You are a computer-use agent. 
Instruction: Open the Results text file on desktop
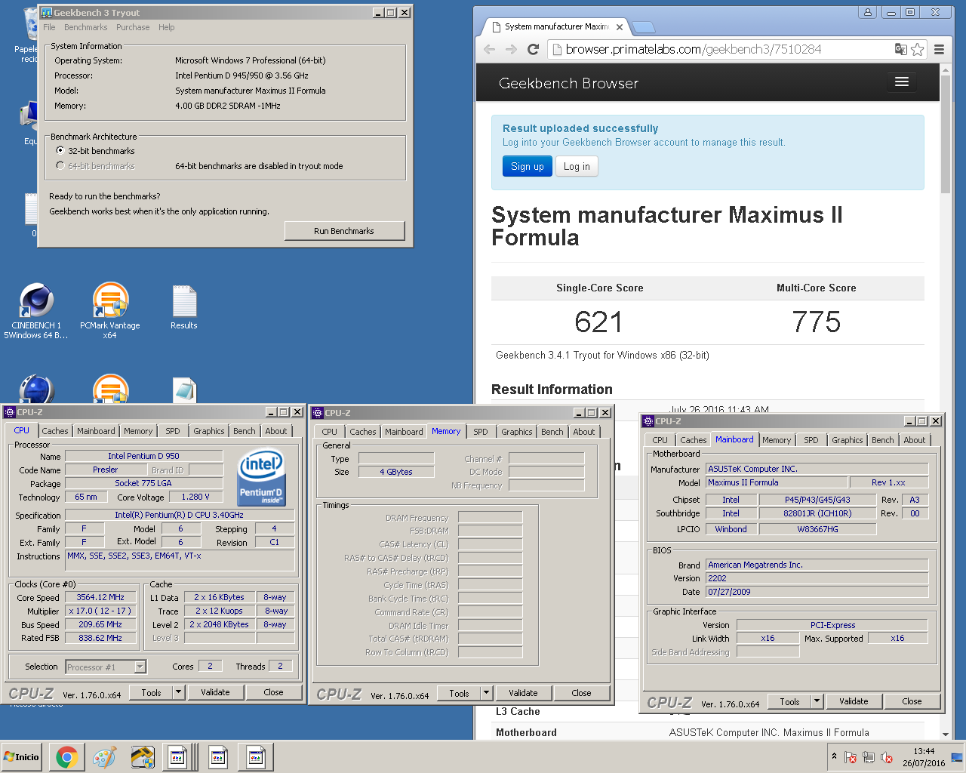183,307
